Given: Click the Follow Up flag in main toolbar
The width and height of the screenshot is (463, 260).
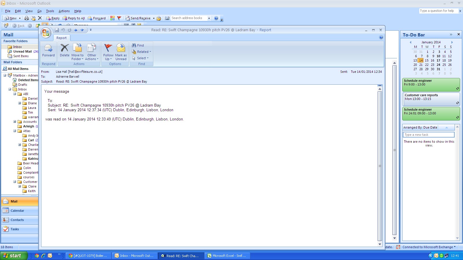Looking at the screenshot, I should 119,18.
